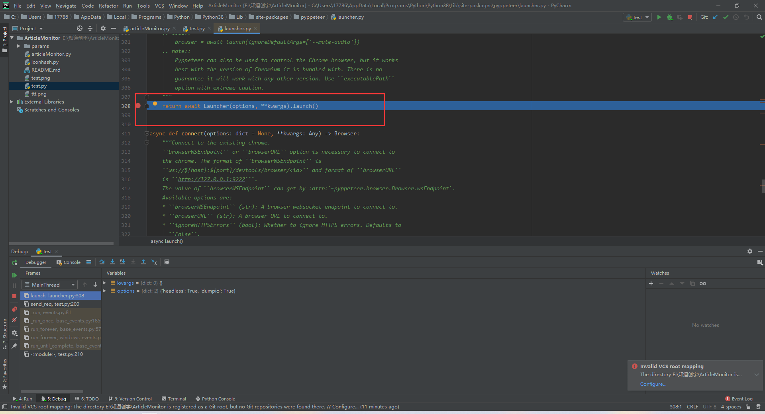
Task: Start debugging via the bug icon
Action: (x=669, y=17)
